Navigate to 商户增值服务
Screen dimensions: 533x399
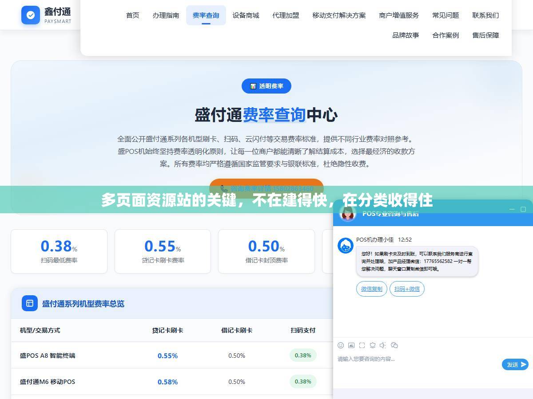(x=399, y=16)
